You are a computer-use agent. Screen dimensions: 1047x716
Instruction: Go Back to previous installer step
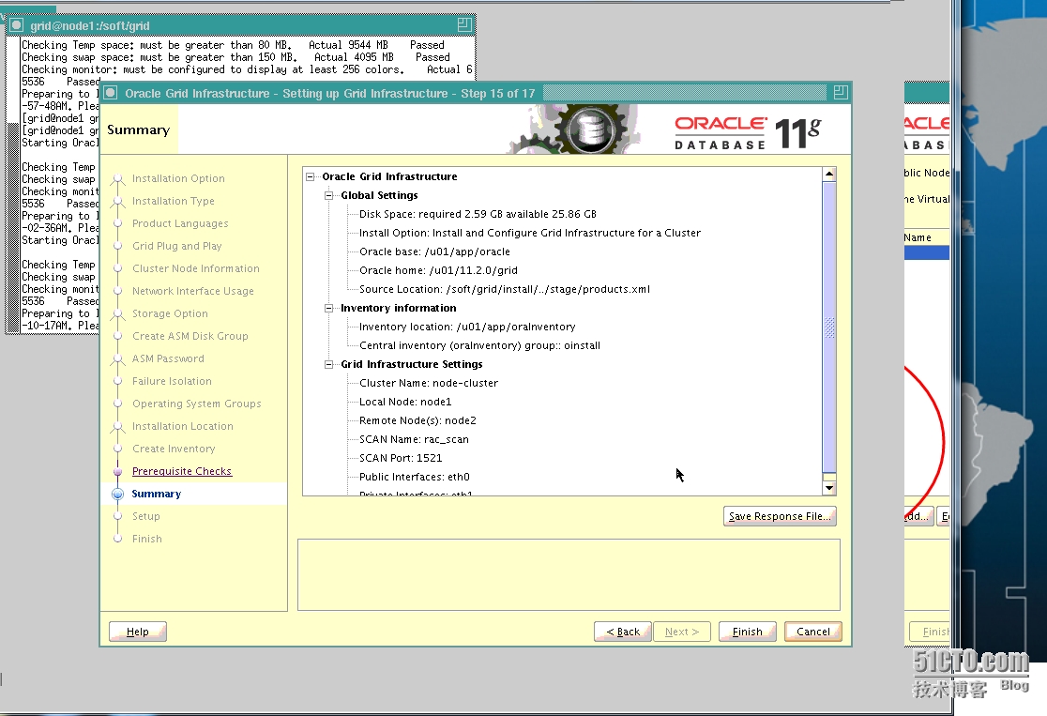(622, 632)
